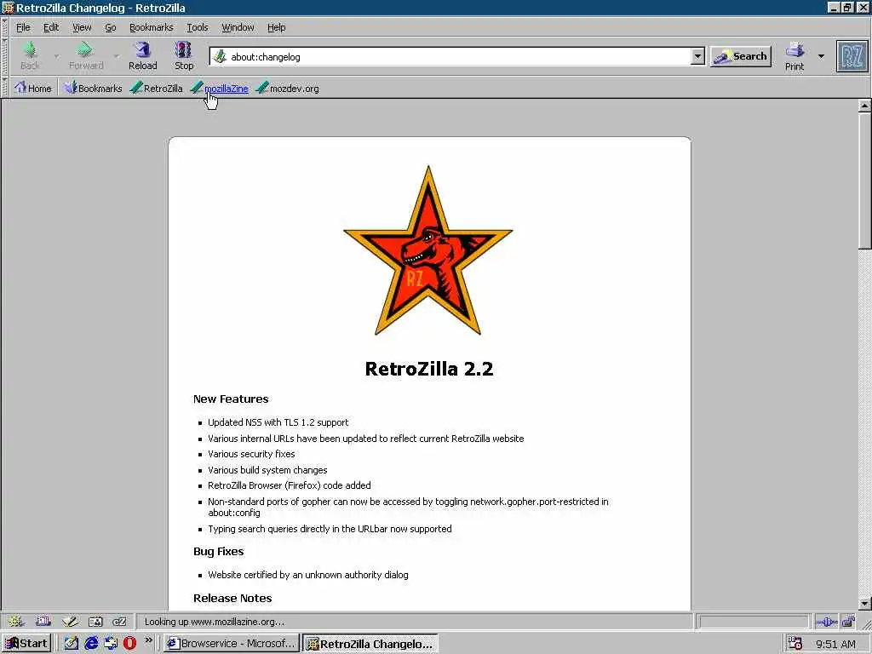Click 'Various security fixes' bullet

[251, 454]
